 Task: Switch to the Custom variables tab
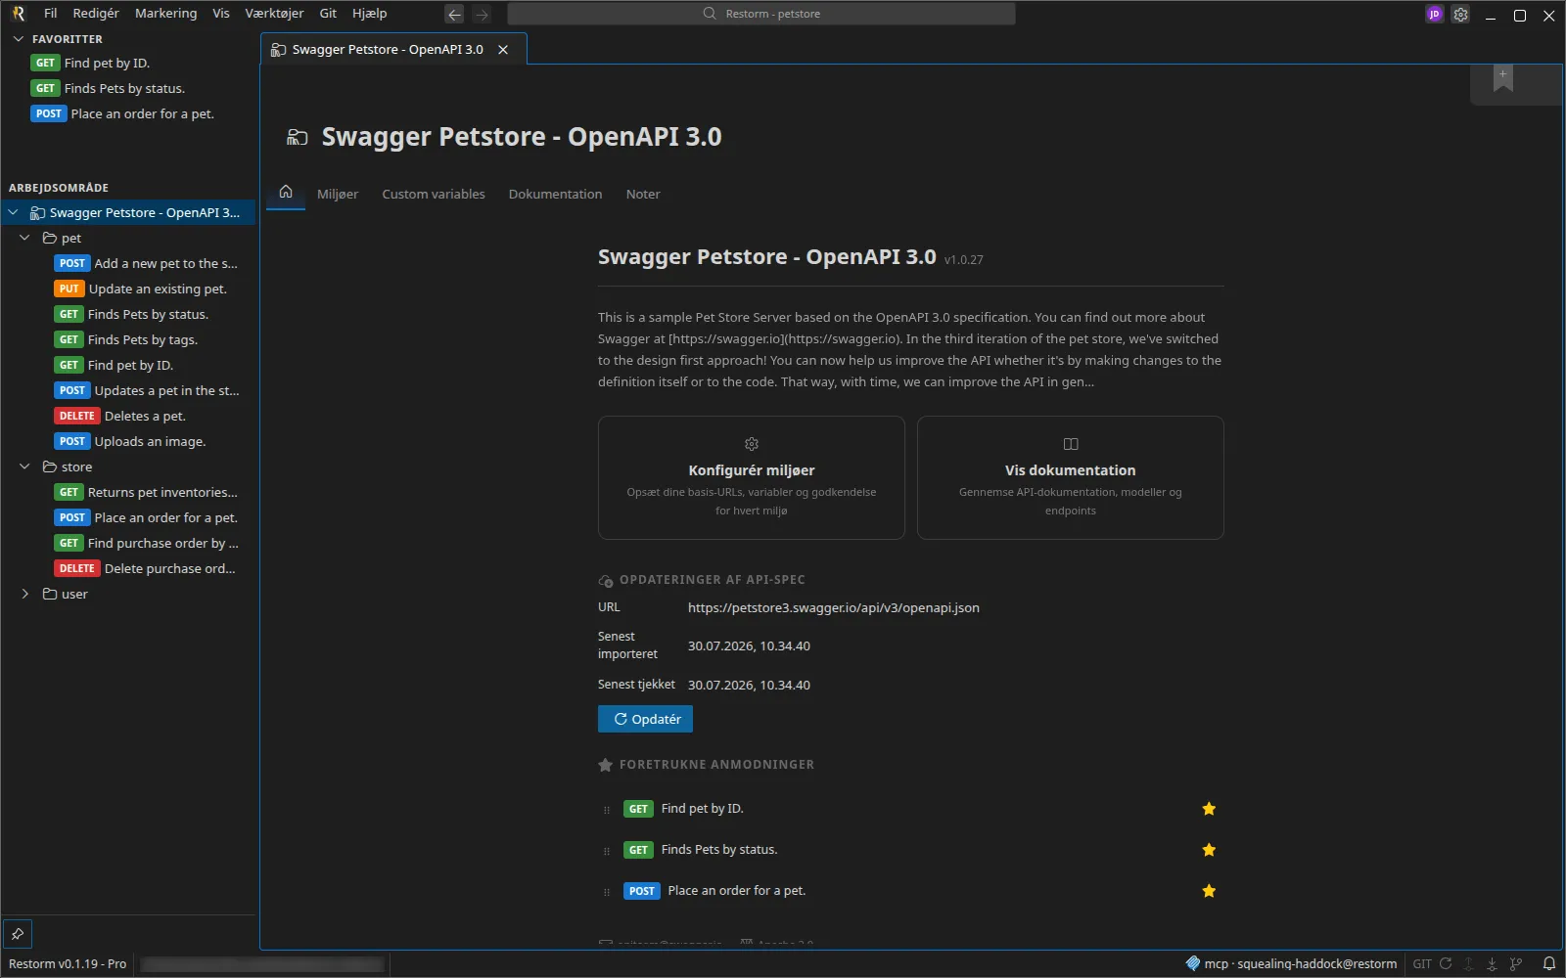tap(434, 194)
